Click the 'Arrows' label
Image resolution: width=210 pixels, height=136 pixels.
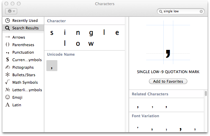[19, 37]
